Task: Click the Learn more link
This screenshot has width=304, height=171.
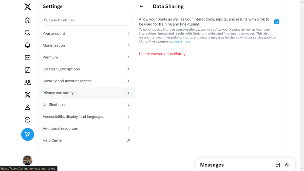Action: [182, 41]
